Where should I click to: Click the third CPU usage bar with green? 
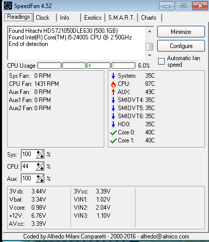click(x=99, y=66)
